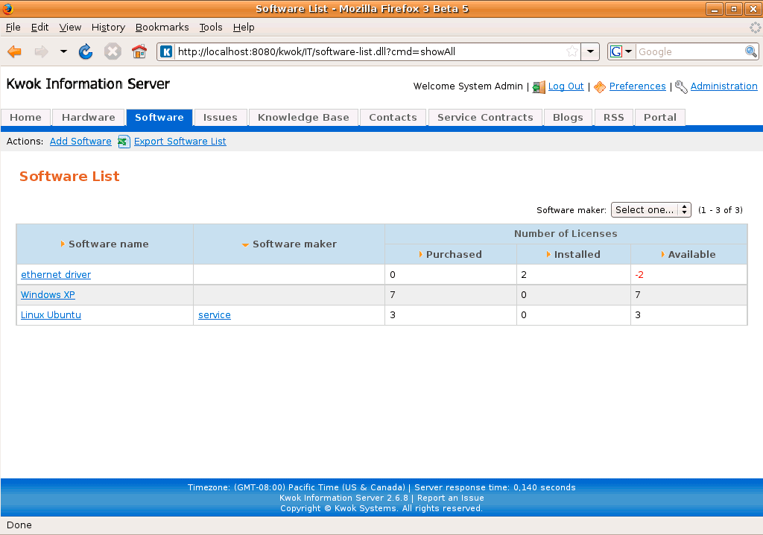Click the Reload page icon
This screenshot has width=763, height=535.
pos(86,51)
